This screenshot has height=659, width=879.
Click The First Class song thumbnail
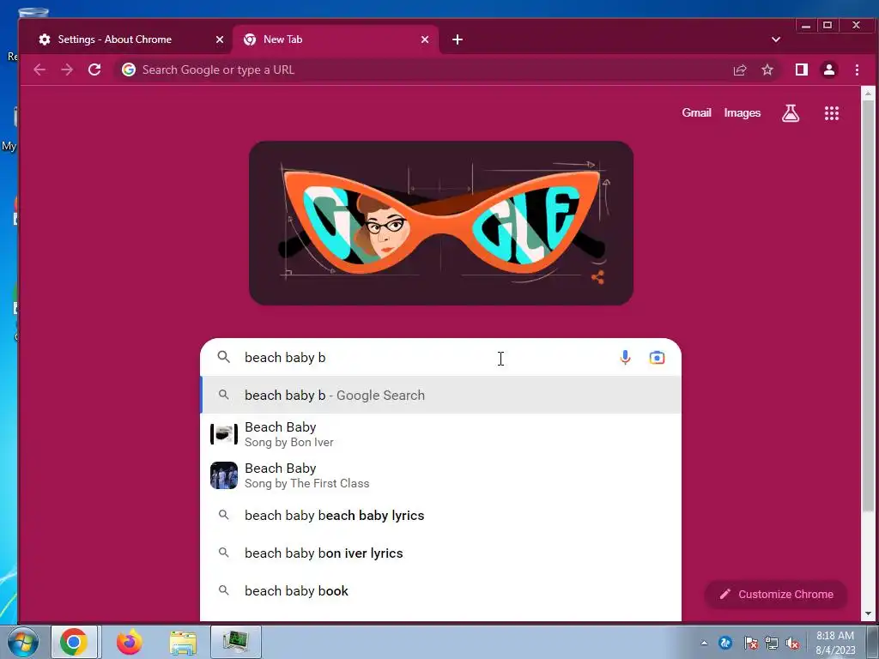224,475
